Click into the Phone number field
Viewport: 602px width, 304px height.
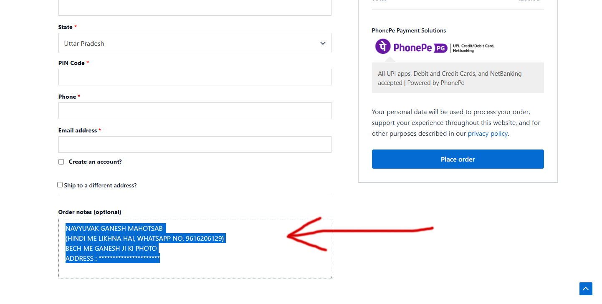click(195, 111)
